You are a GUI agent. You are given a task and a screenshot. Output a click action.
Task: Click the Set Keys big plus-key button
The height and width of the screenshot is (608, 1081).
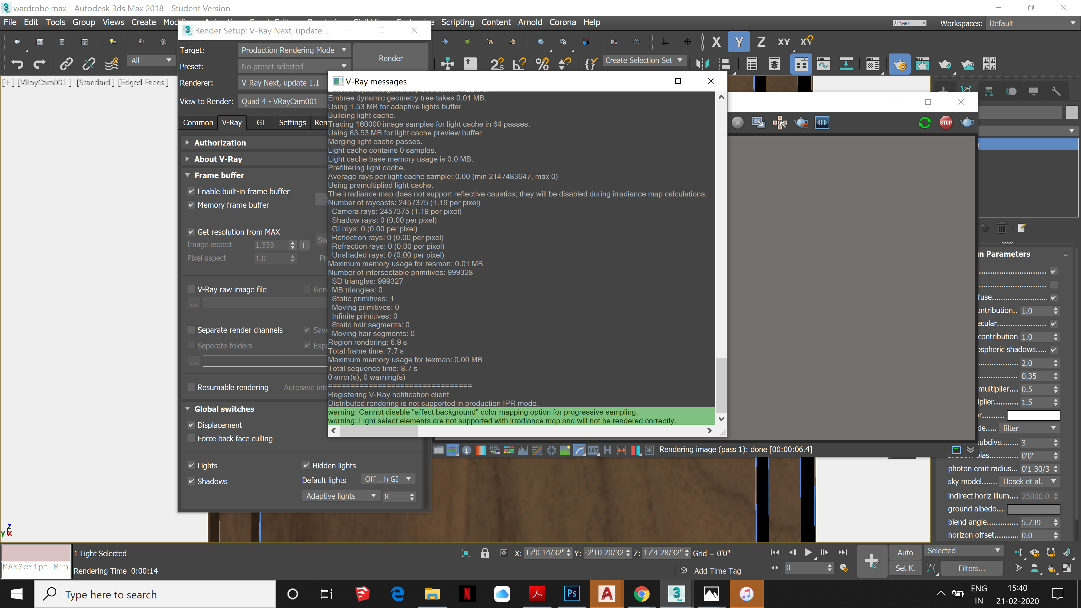(872, 561)
